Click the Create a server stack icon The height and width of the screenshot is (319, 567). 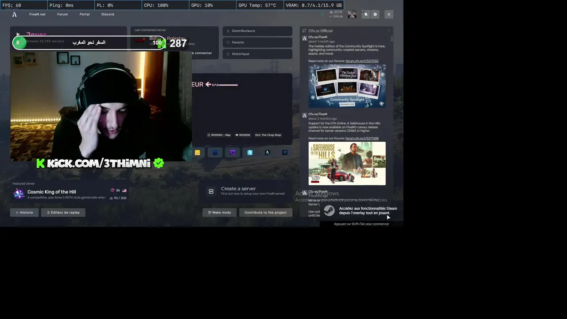coord(211,191)
